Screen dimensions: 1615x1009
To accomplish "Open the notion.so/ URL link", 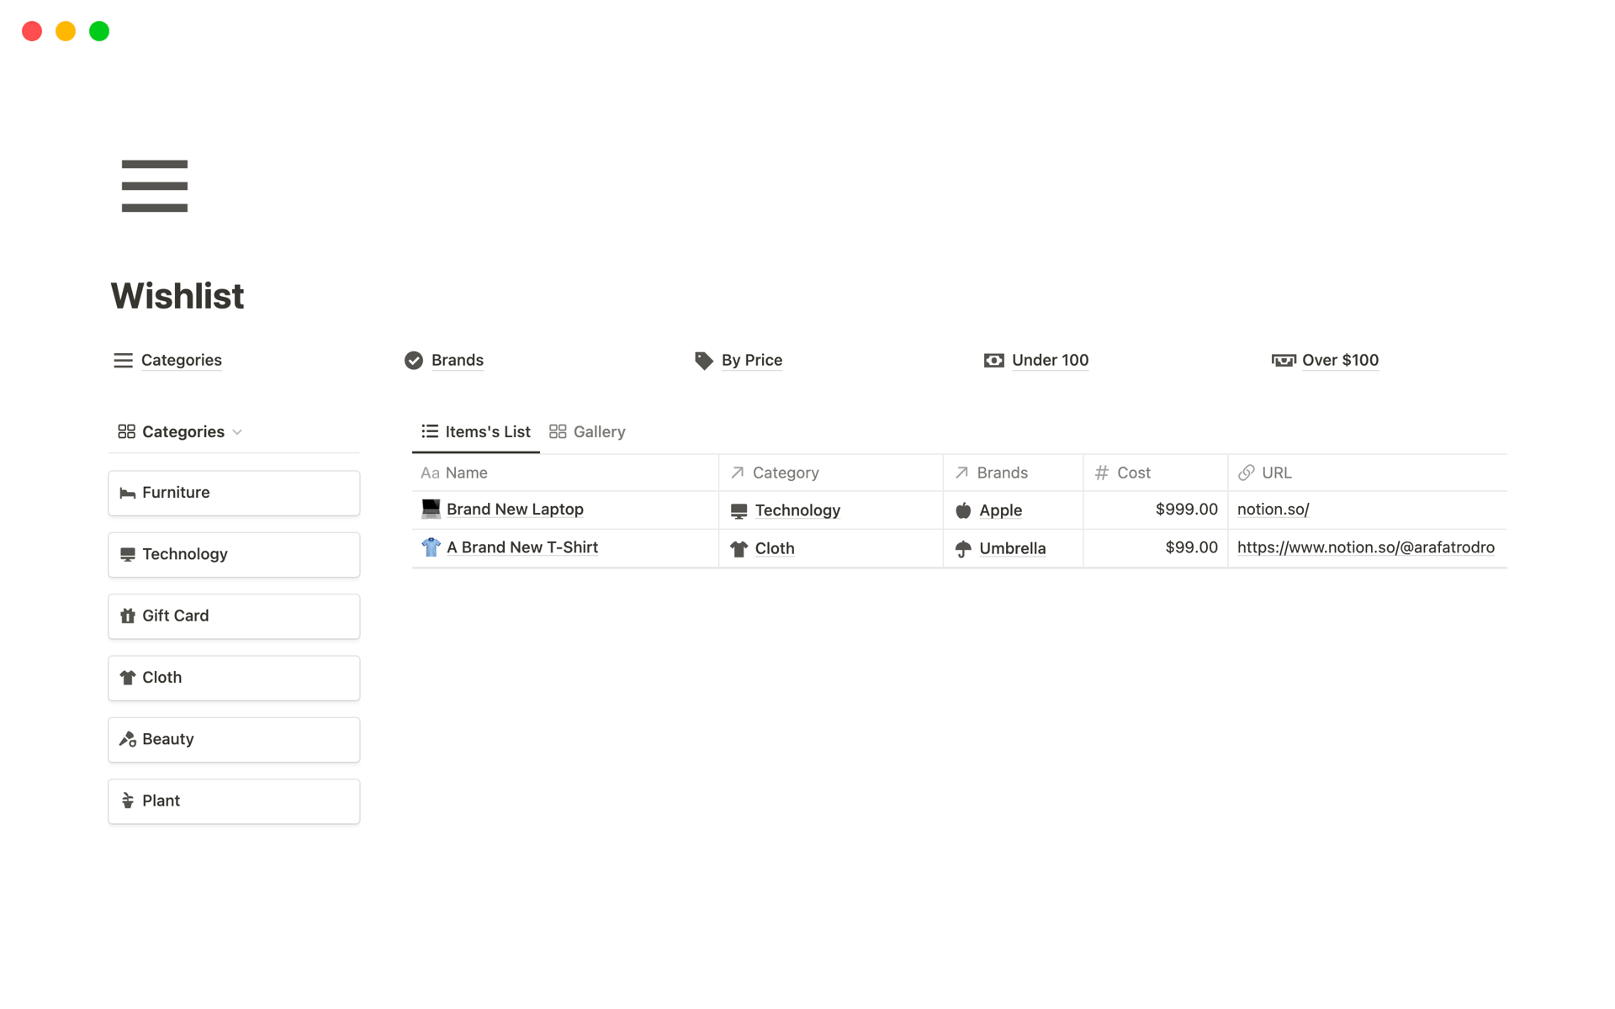I will tap(1273, 510).
